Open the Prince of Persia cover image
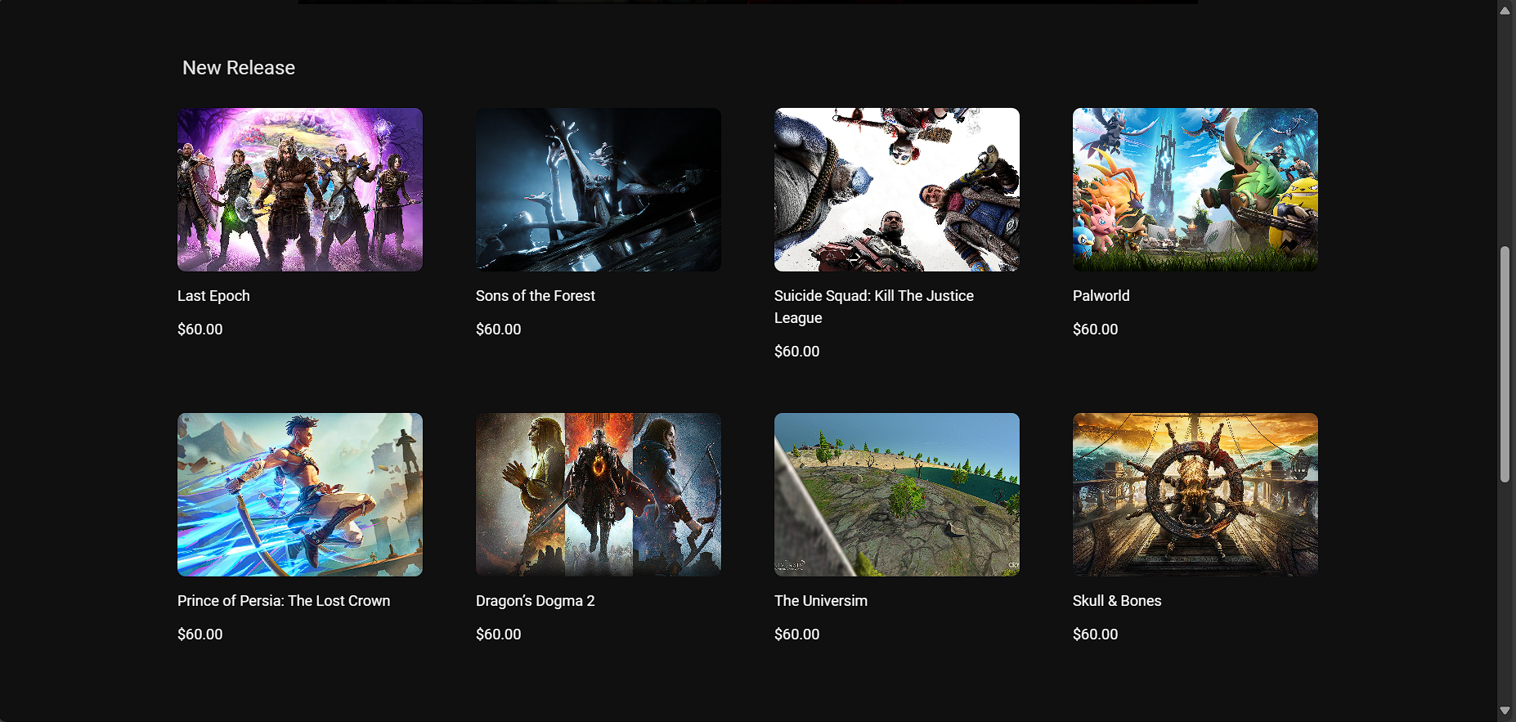 click(300, 495)
